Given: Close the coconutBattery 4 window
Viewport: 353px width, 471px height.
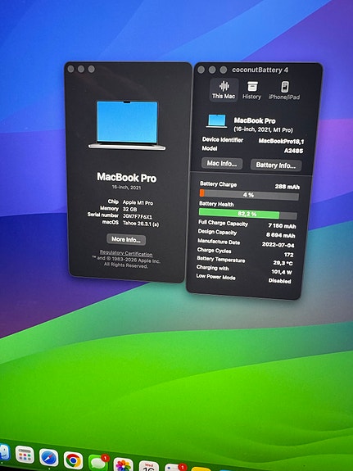Looking at the screenshot, I should [201, 70].
